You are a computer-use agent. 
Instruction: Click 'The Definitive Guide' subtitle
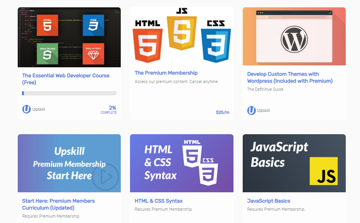(265, 89)
